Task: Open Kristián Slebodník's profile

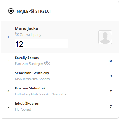Action: [x=30, y=88]
